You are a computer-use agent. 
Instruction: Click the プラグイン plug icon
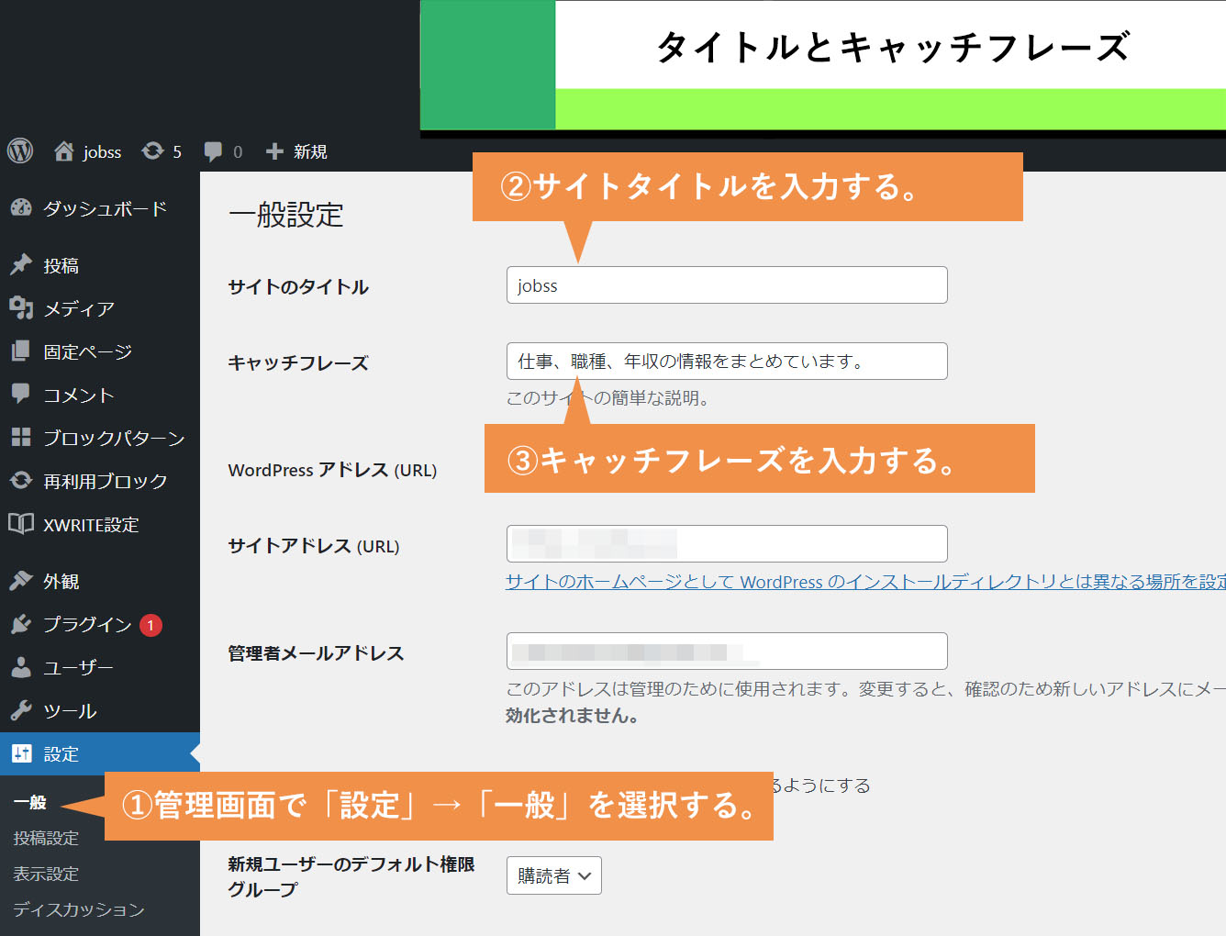point(21,624)
